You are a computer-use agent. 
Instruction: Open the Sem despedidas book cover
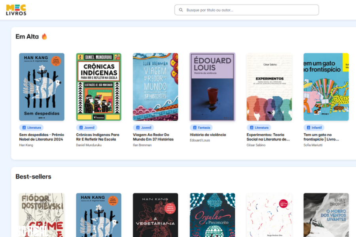42,87
